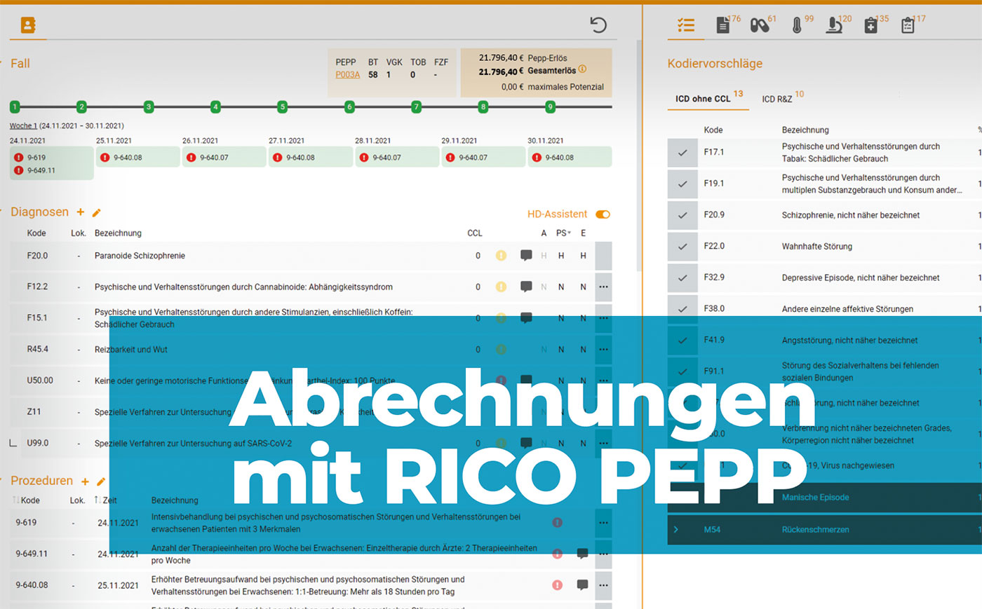The image size is (982, 609).
Task: Open comment bubble for F20.0 diagnosis
Action: tap(526, 256)
